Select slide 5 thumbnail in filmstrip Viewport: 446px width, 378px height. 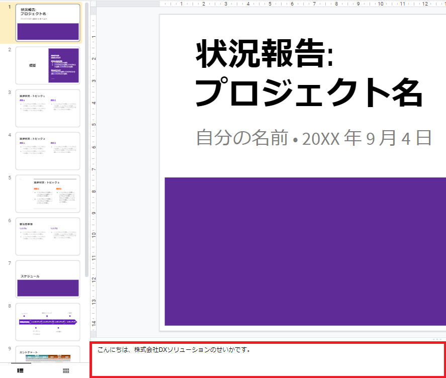click(48, 194)
